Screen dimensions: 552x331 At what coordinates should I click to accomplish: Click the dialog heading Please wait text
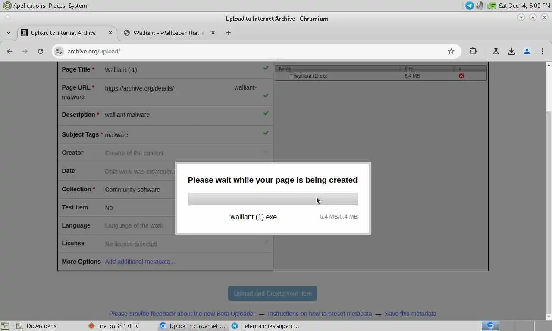pyautogui.click(x=273, y=180)
